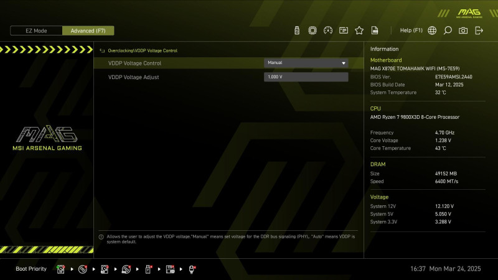Go back using breadcrumb return arrow
Screen dimensions: 498x280
click(x=102, y=51)
